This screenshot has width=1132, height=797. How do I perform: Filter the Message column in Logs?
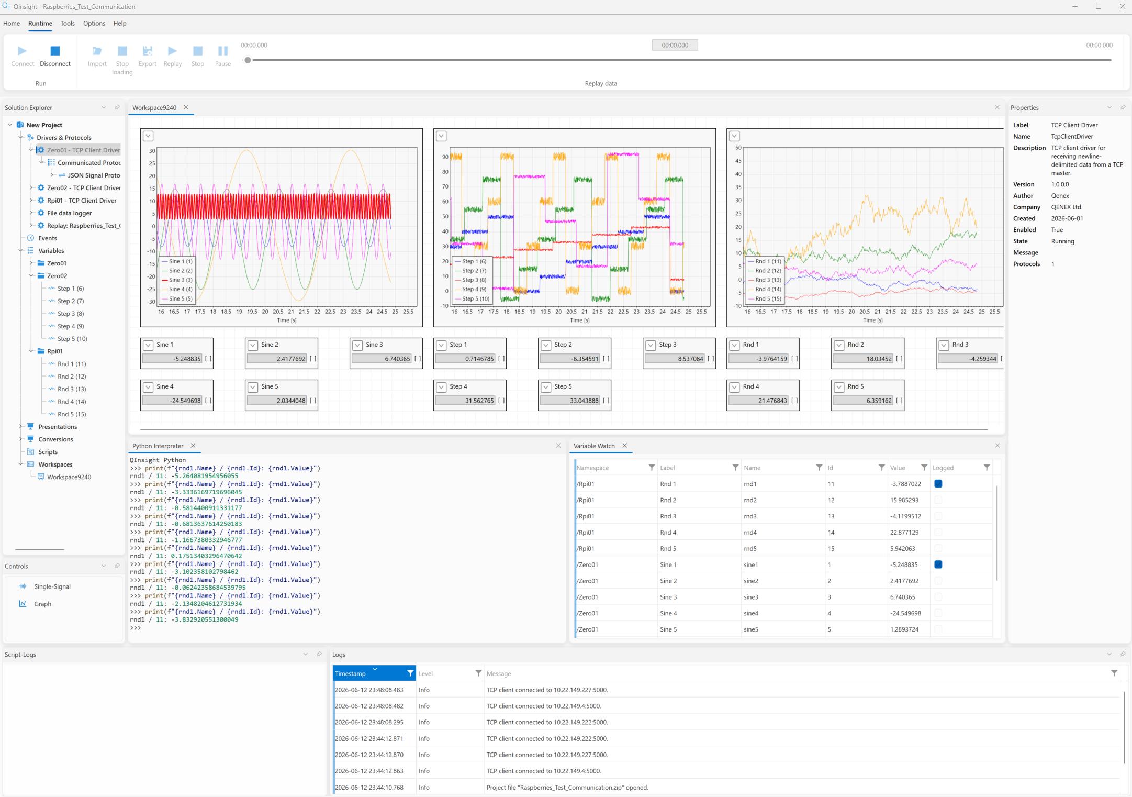click(1114, 673)
